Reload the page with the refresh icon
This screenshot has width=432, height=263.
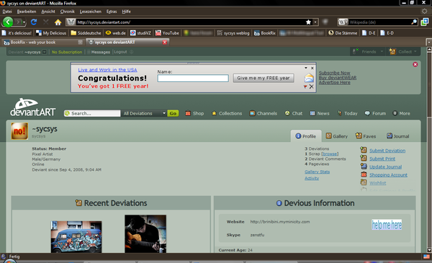coord(34,22)
